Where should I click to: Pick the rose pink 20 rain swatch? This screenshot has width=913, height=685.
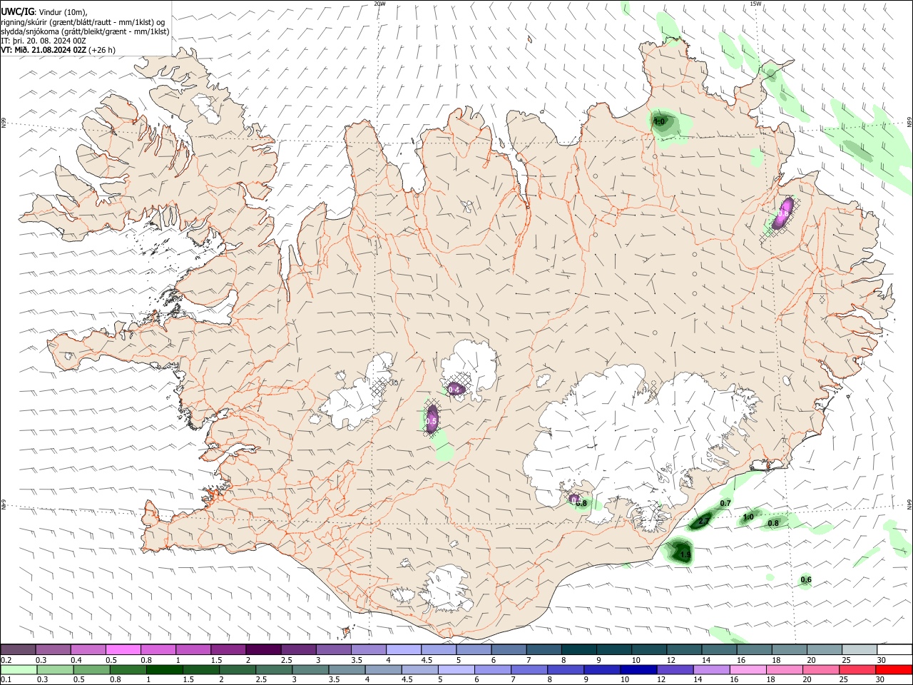point(822,669)
